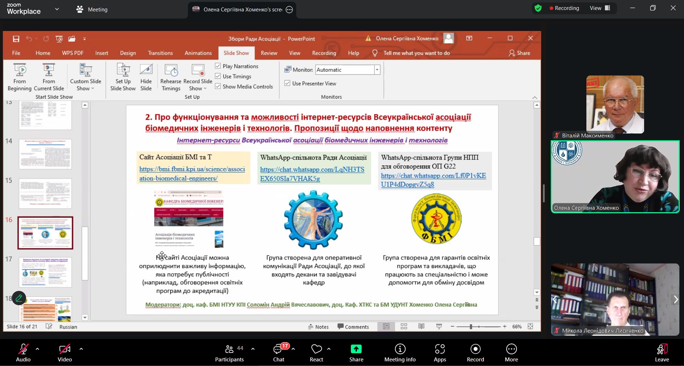Select slide 17 thumbnail
Viewport: 684px width, 366px height.
click(45, 272)
